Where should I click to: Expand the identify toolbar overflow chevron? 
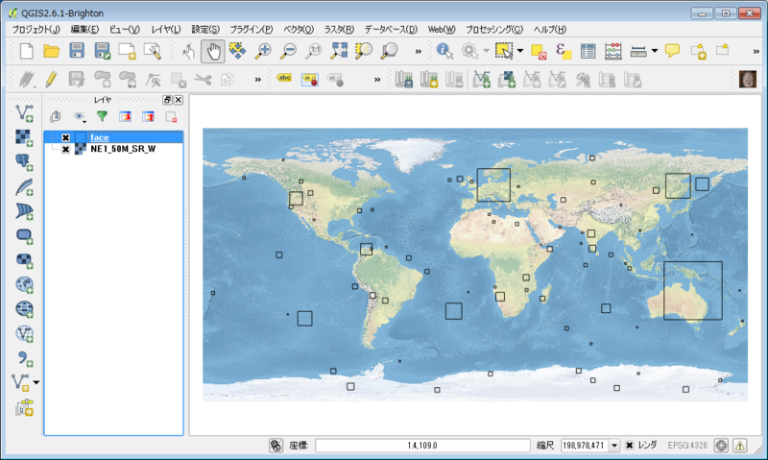pyautogui.click(x=756, y=52)
